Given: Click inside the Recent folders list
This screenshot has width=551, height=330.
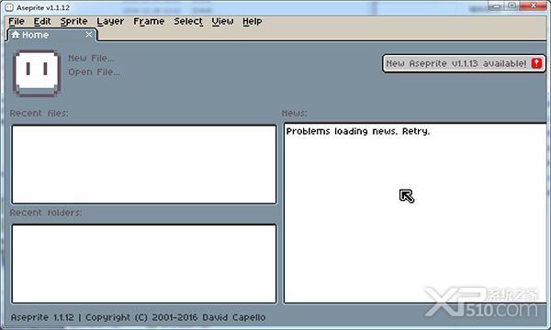Looking at the screenshot, I should click(x=144, y=264).
